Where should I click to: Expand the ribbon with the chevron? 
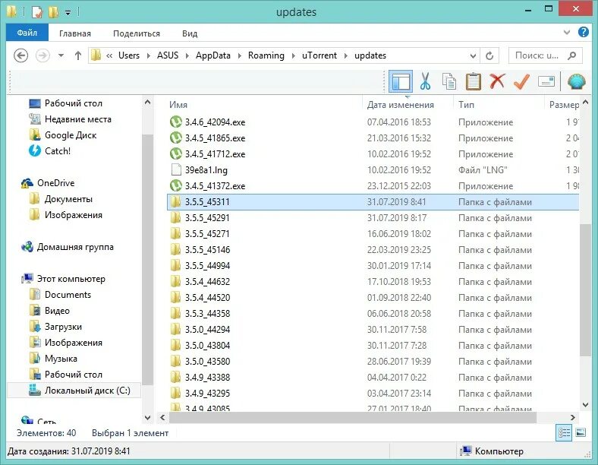(x=567, y=33)
